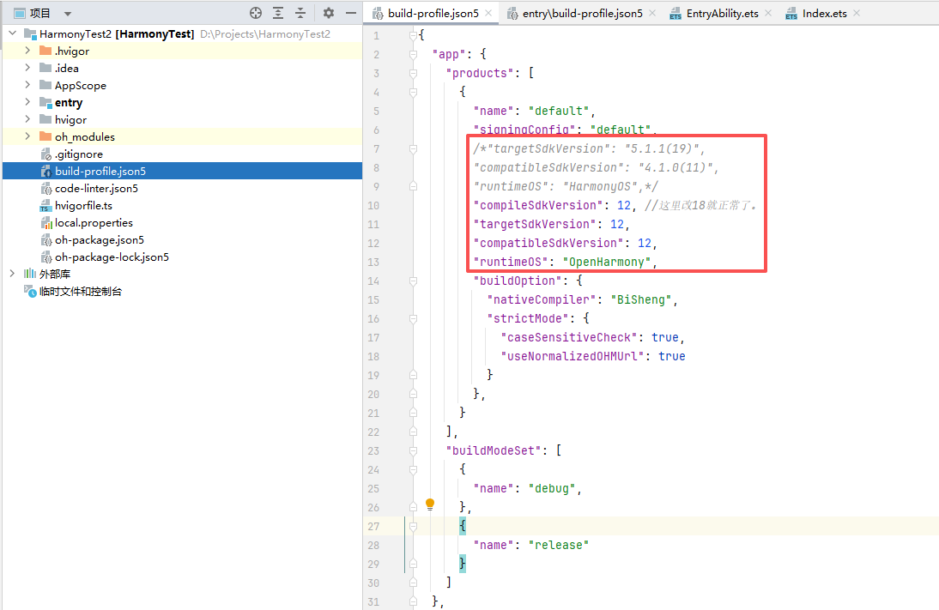Select hvigorfile.ts in project tree

(83, 206)
